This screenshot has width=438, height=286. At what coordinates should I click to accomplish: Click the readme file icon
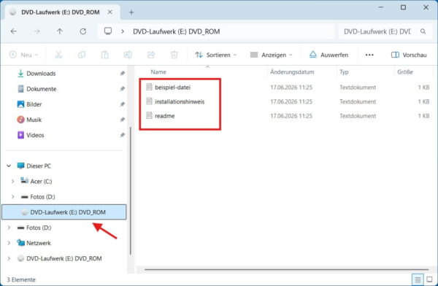[x=149, y=115]
